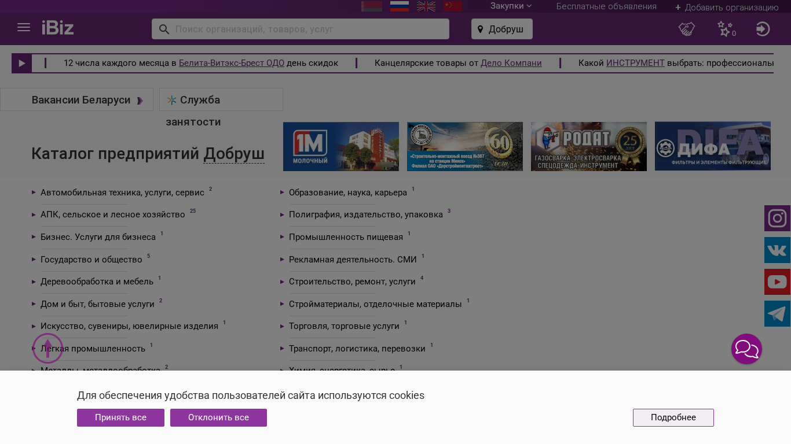
Task: Click the Принять все button
Action: (x=120, y=417)
